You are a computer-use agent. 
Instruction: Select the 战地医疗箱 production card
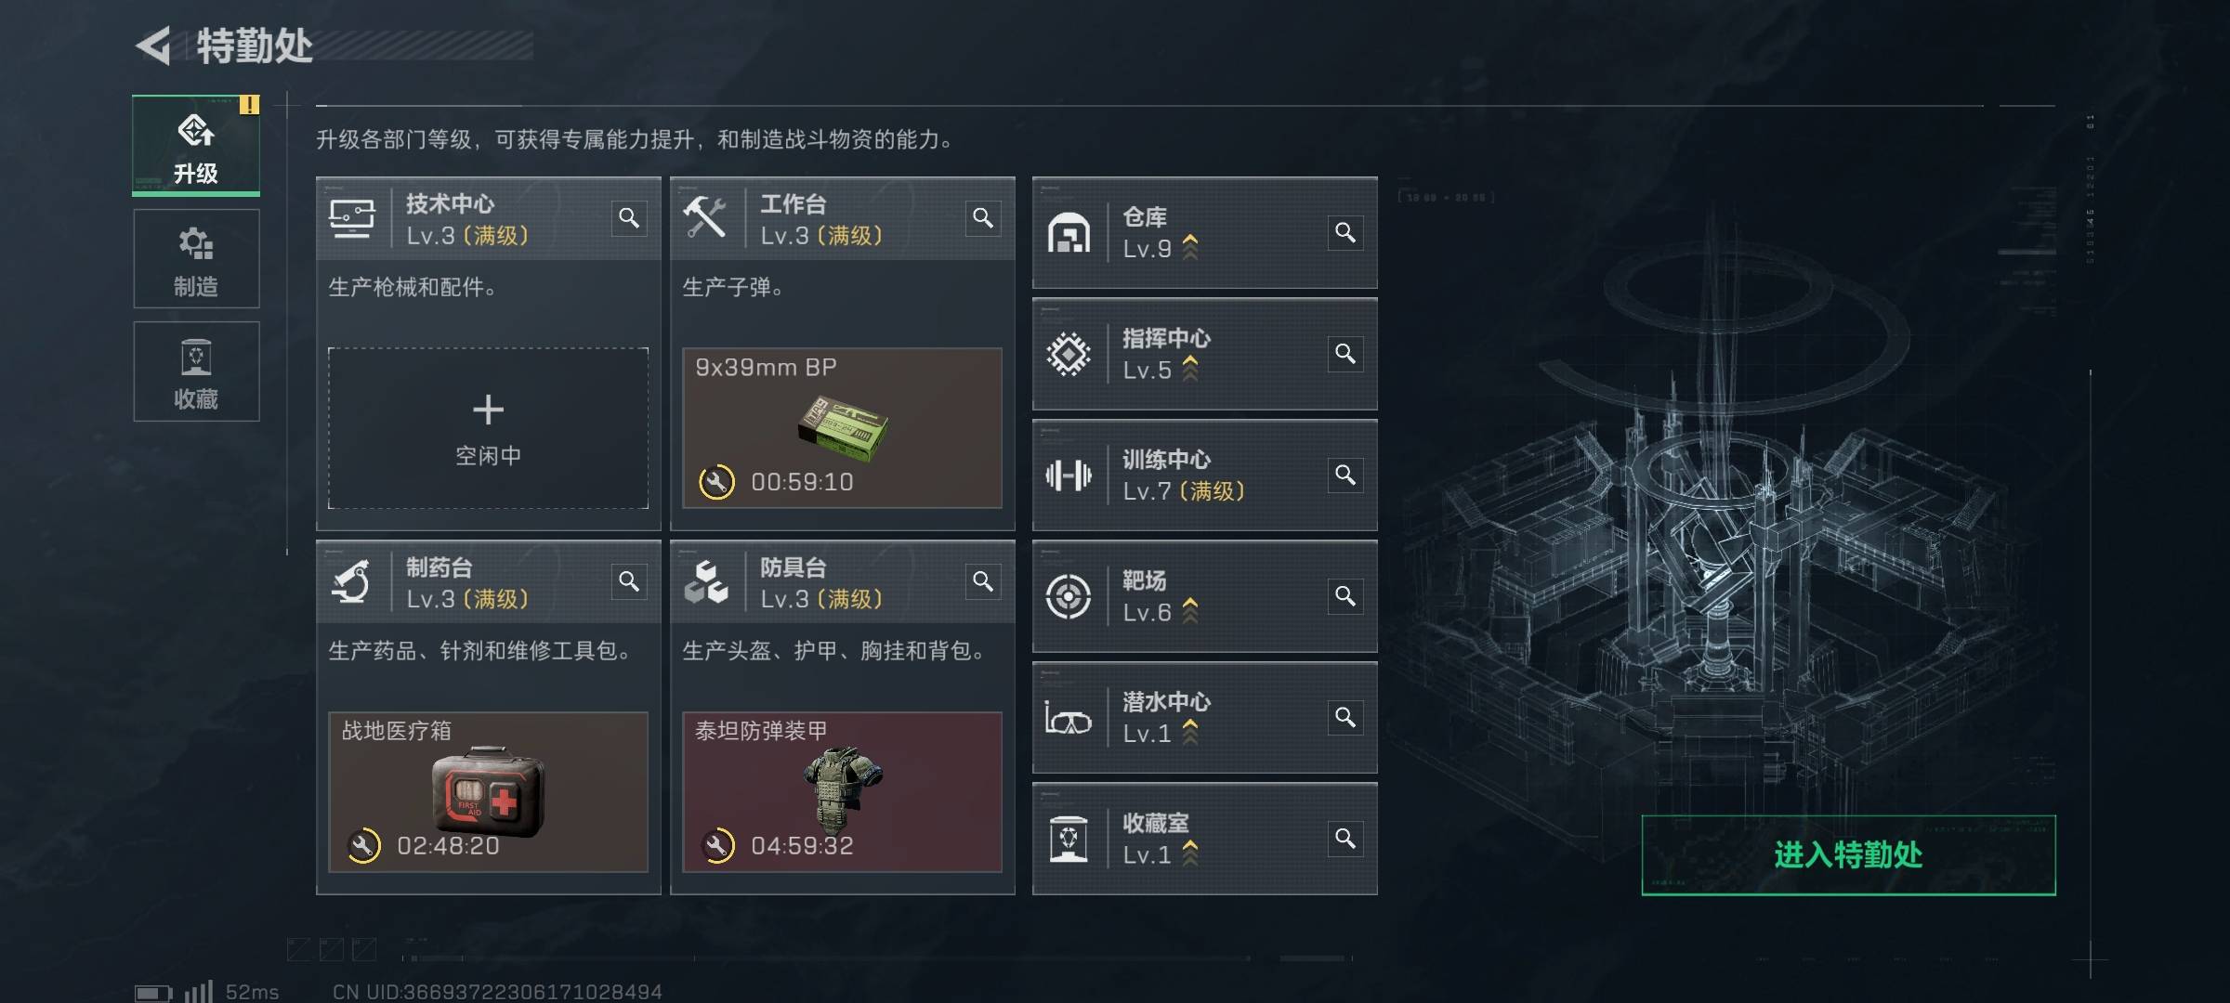pyautogui.click(x=488, y=792)
